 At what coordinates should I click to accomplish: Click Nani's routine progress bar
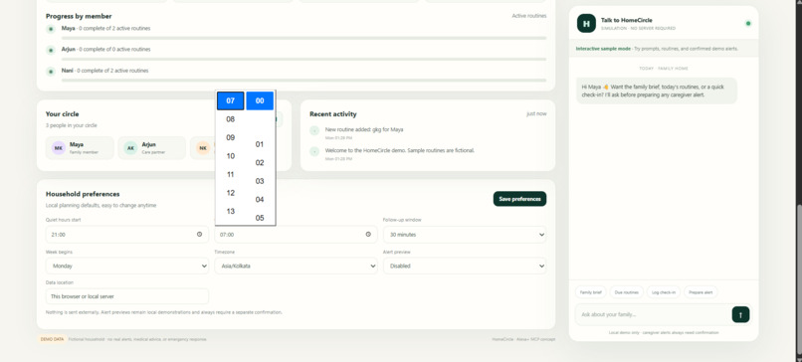tap(303, 81)
